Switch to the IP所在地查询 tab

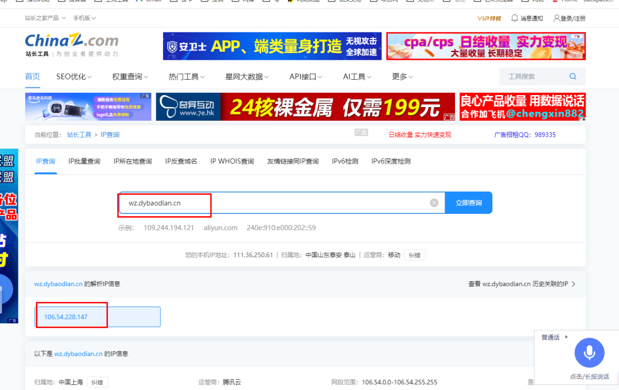point(133,161)
